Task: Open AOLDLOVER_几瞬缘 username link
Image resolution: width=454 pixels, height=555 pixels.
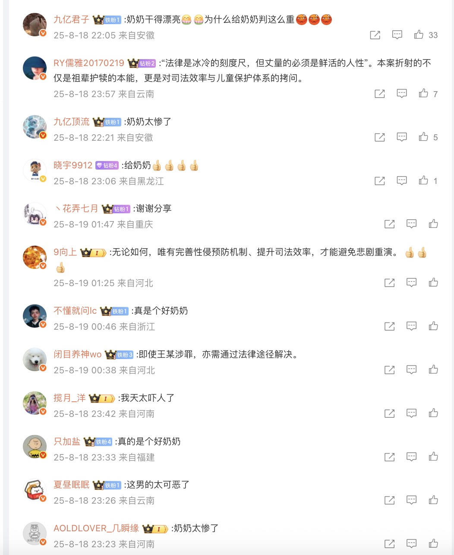Action: [96, 529]
